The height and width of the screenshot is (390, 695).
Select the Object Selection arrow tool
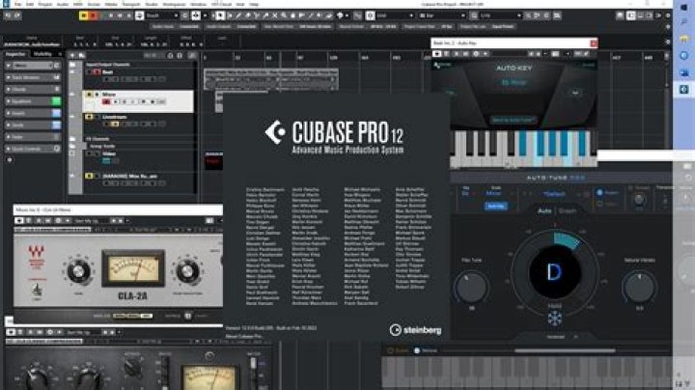tap(220, 15)
